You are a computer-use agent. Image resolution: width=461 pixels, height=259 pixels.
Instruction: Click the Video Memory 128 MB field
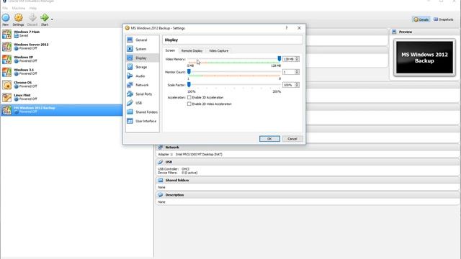click(x=289, y=59)
